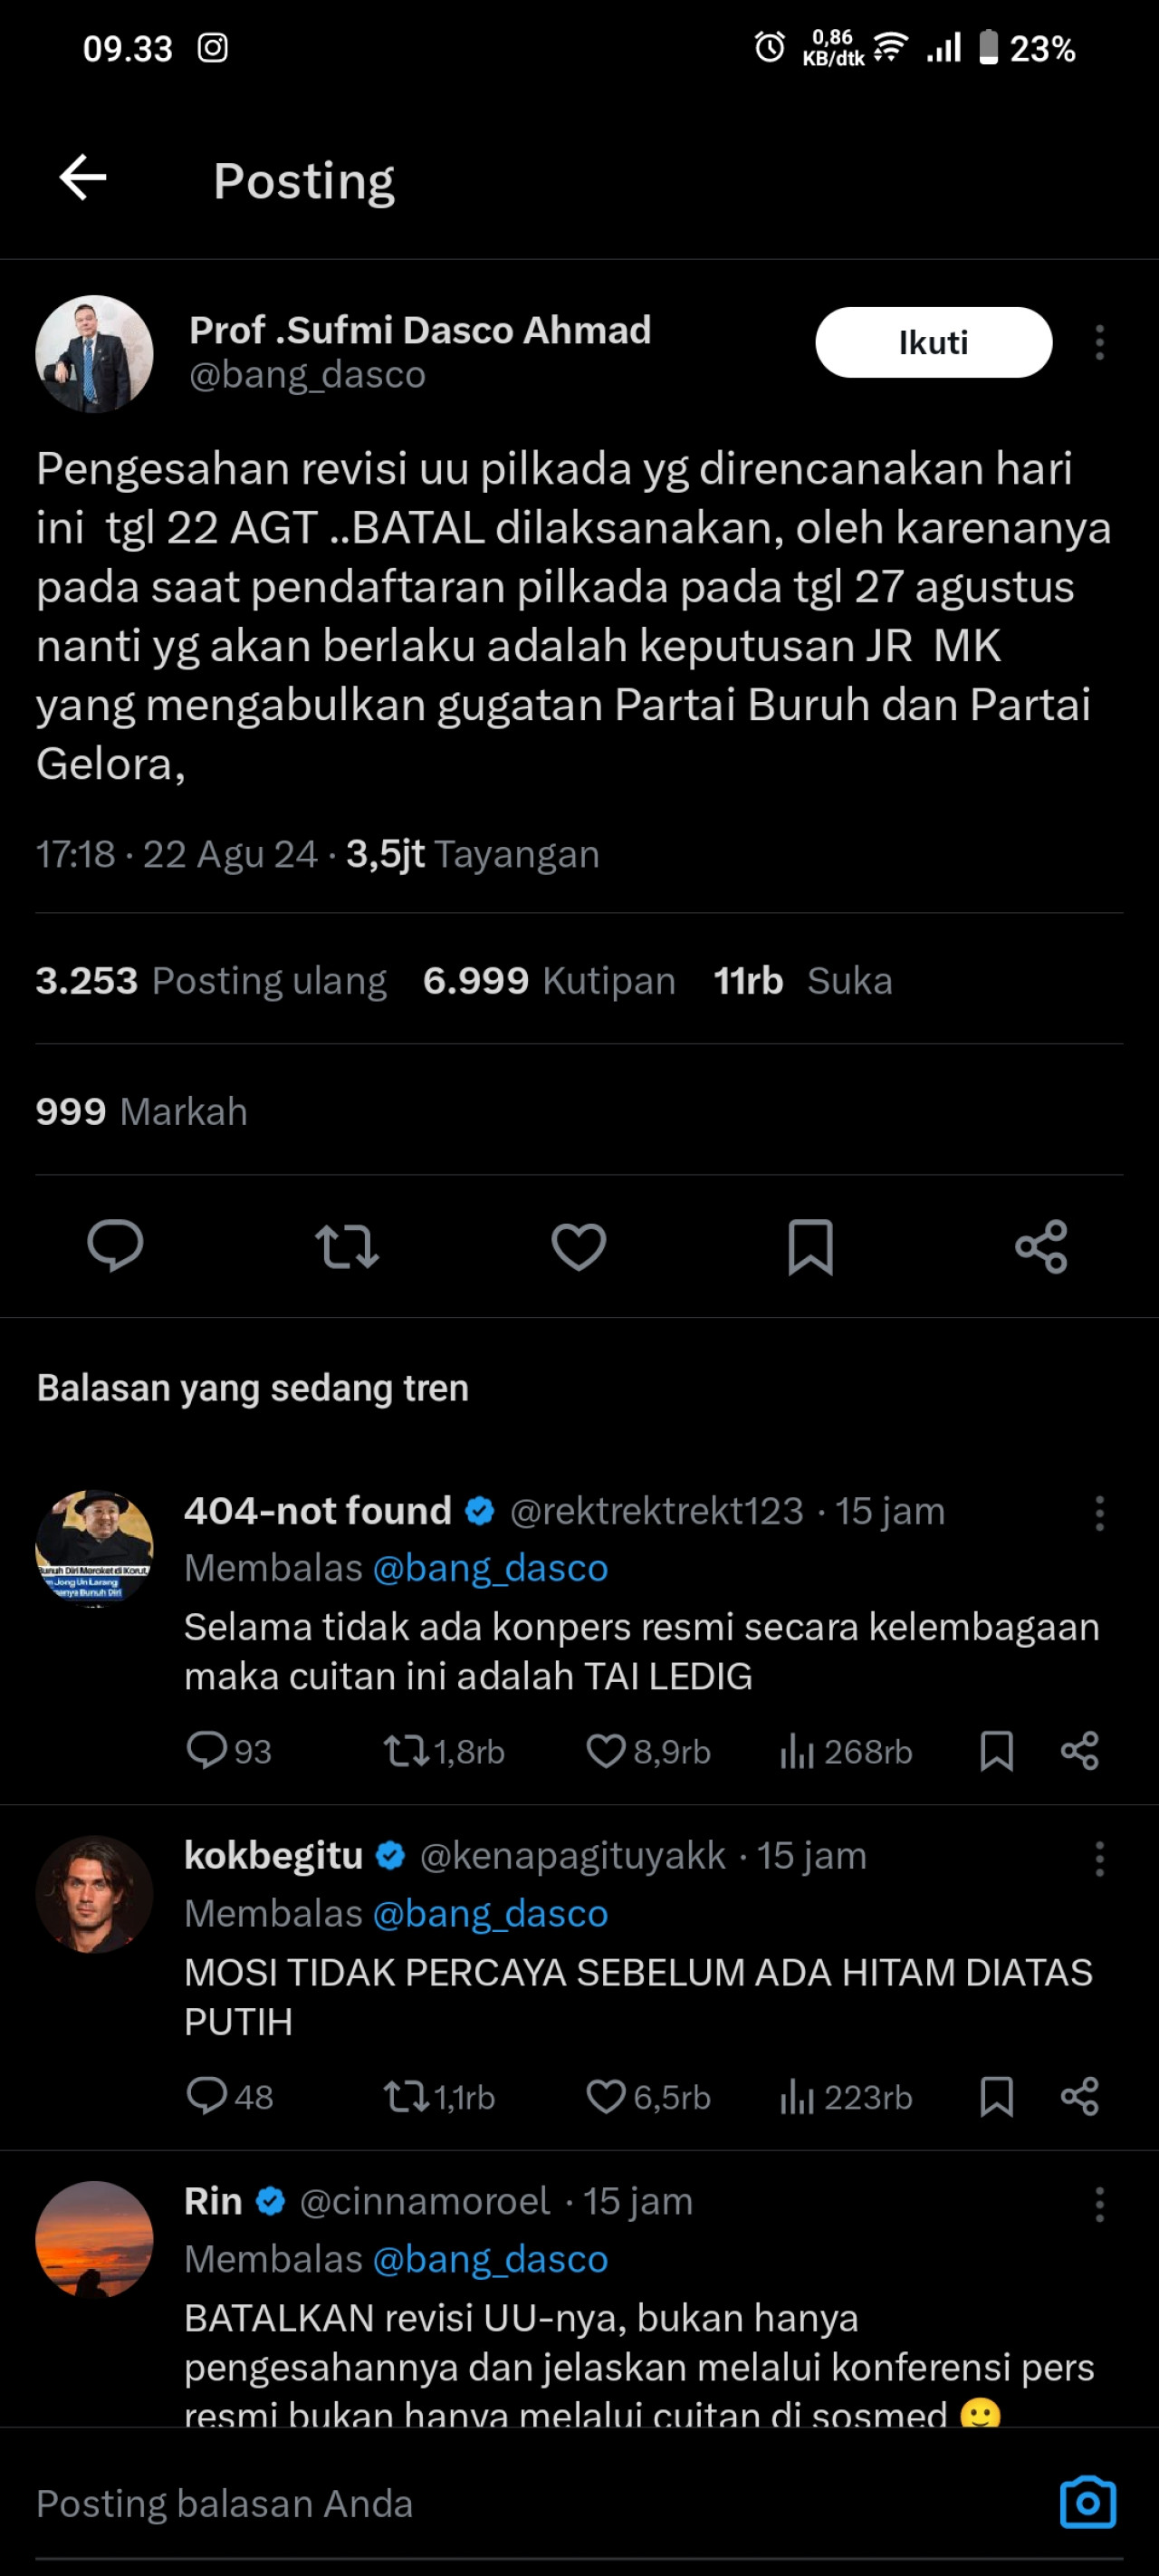Bookmark the main post
The width and height of the screenshot is (1159, 2576).
point(810,1246)
